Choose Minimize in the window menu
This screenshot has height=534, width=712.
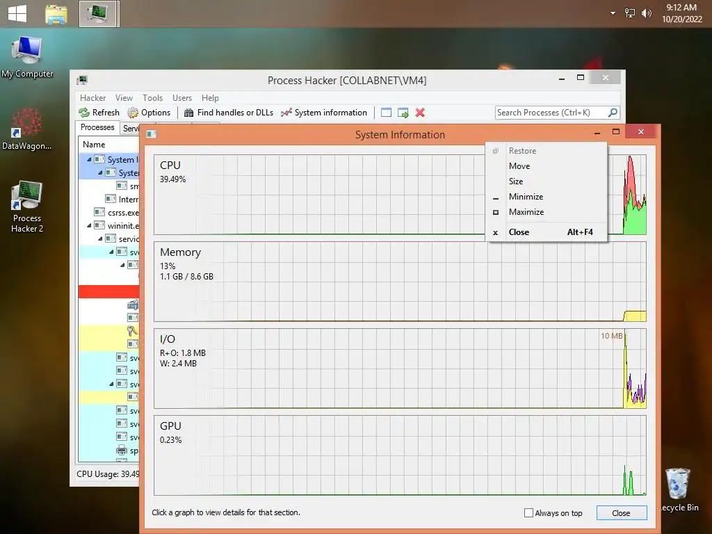(547, 197)
